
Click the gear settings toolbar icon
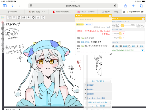[33, 17]
